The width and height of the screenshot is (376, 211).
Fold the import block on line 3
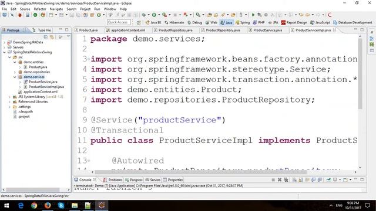pos(89,59)
